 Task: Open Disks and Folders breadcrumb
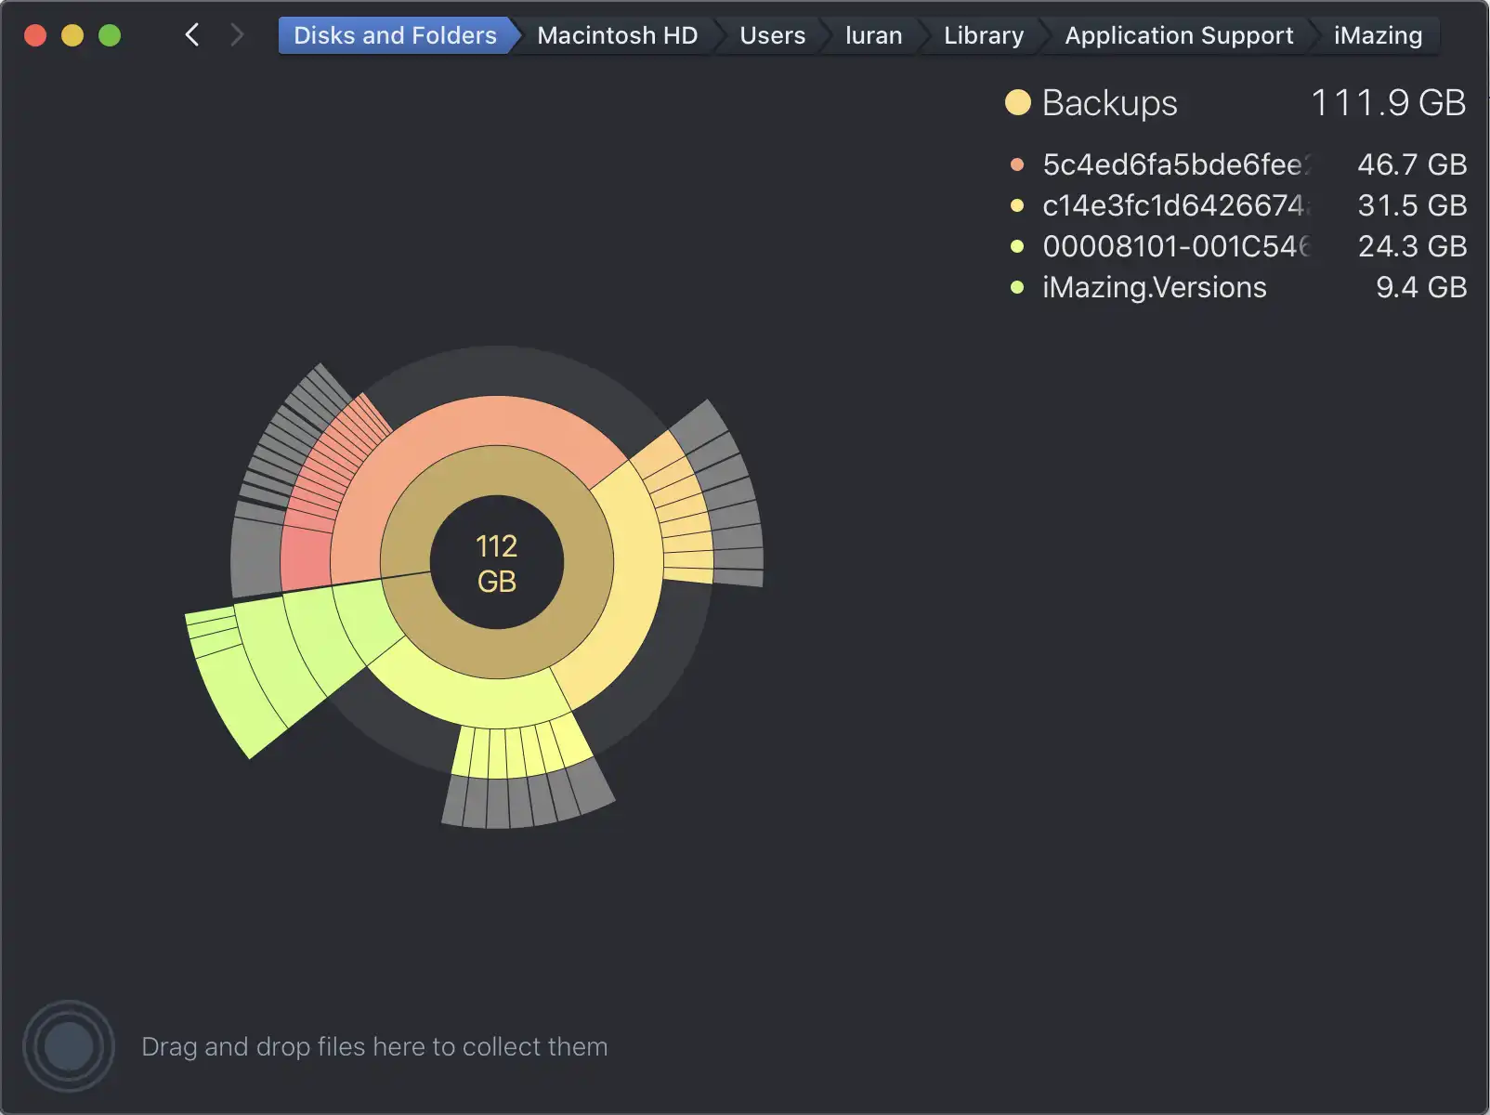pos(395,35)
